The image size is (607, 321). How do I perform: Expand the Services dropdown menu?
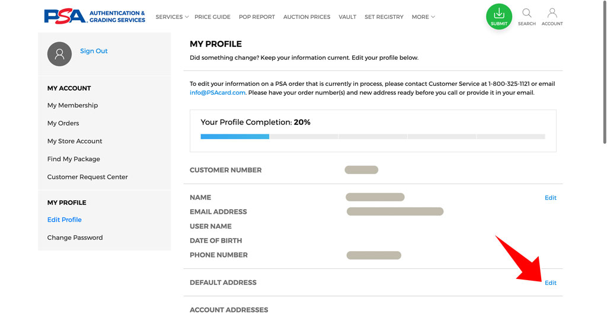(x=172, y=17)
